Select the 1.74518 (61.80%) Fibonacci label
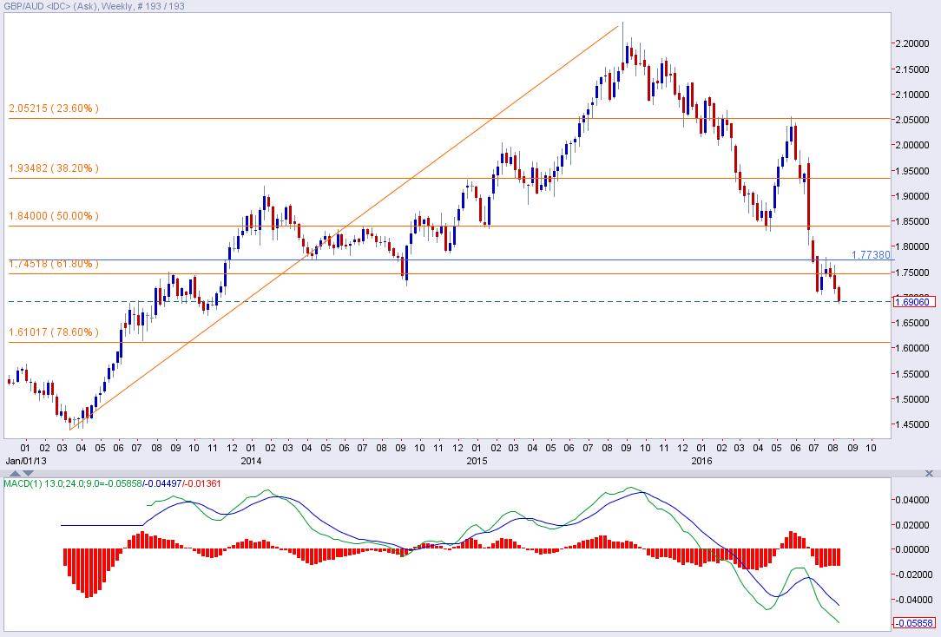This screenshot has width=941, height=637. point(54,264)
